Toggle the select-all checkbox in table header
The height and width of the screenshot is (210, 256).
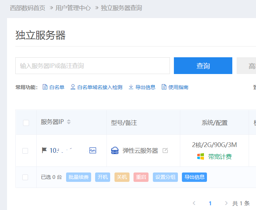(x=26, y=123)
